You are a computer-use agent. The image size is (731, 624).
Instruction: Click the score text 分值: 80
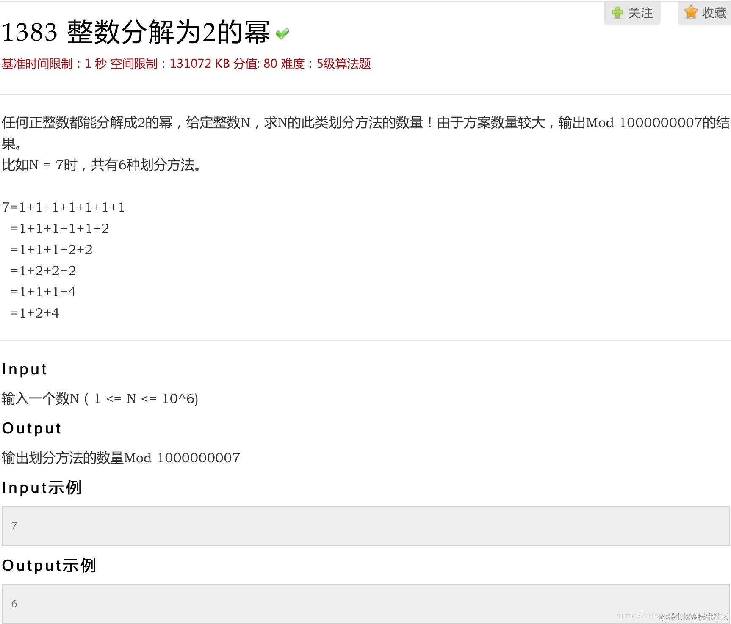tap(255, 64)
